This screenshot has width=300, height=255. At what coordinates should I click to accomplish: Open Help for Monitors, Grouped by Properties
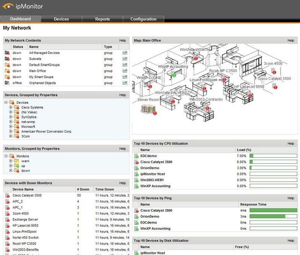(122, 149)
